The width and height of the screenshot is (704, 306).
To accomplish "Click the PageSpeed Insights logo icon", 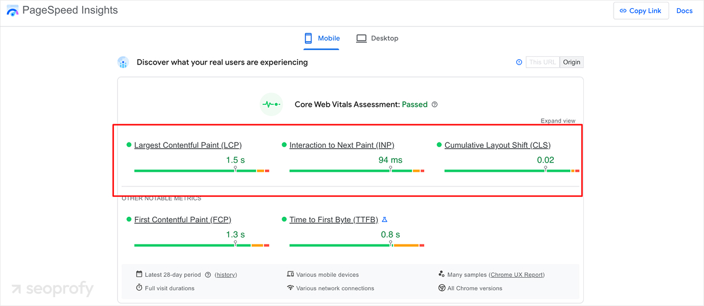I will click(x=12, y=11).
